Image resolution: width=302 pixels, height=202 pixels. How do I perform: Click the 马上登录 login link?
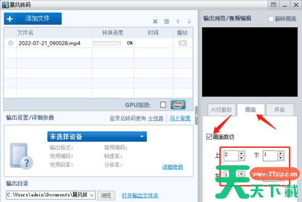(180, 118)
